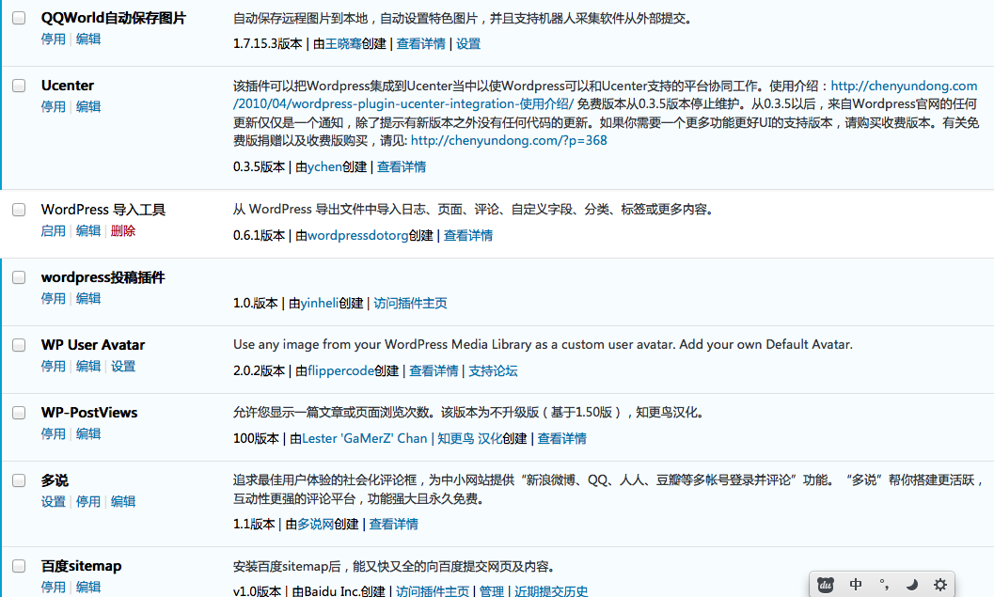This screenshot has height=597, width=994.
Task: Open WP User Avatar 设置
Action: tap(123, 367)
